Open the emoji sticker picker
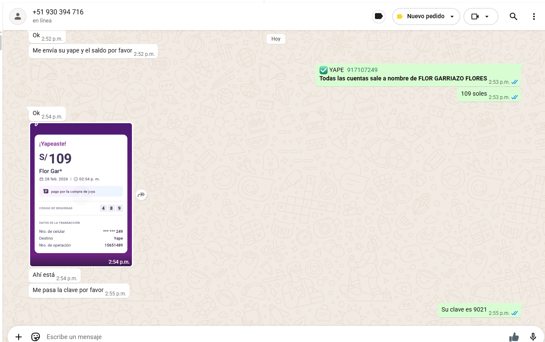Image resolution: width=545 pixels, height=342 pixels. (x=36, y=337)
